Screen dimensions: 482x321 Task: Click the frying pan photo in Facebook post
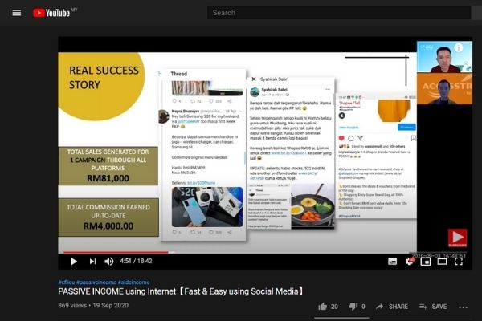[312, 206]
